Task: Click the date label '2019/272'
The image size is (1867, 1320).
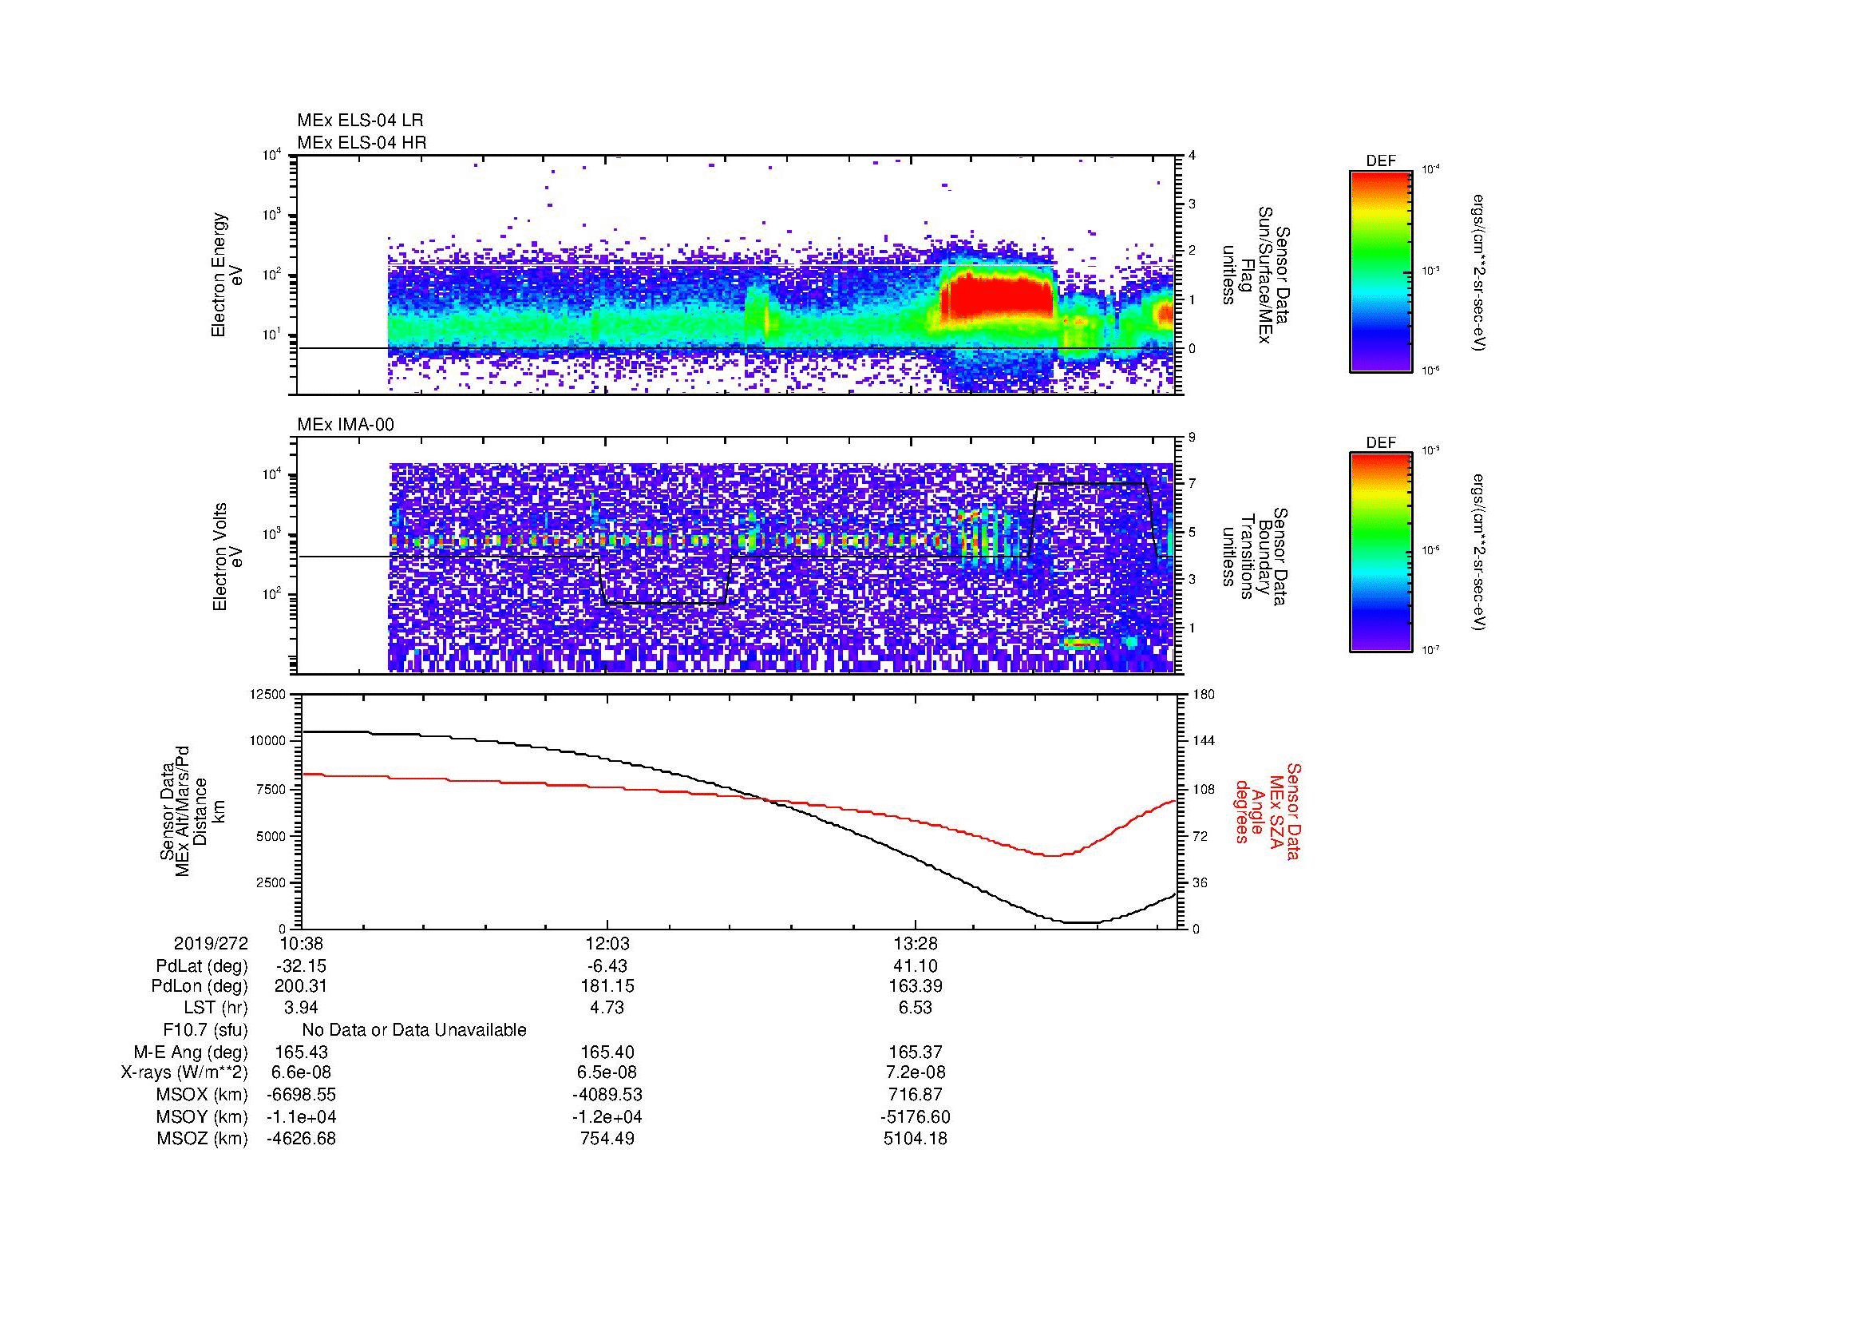Action: tap(211, 943)
